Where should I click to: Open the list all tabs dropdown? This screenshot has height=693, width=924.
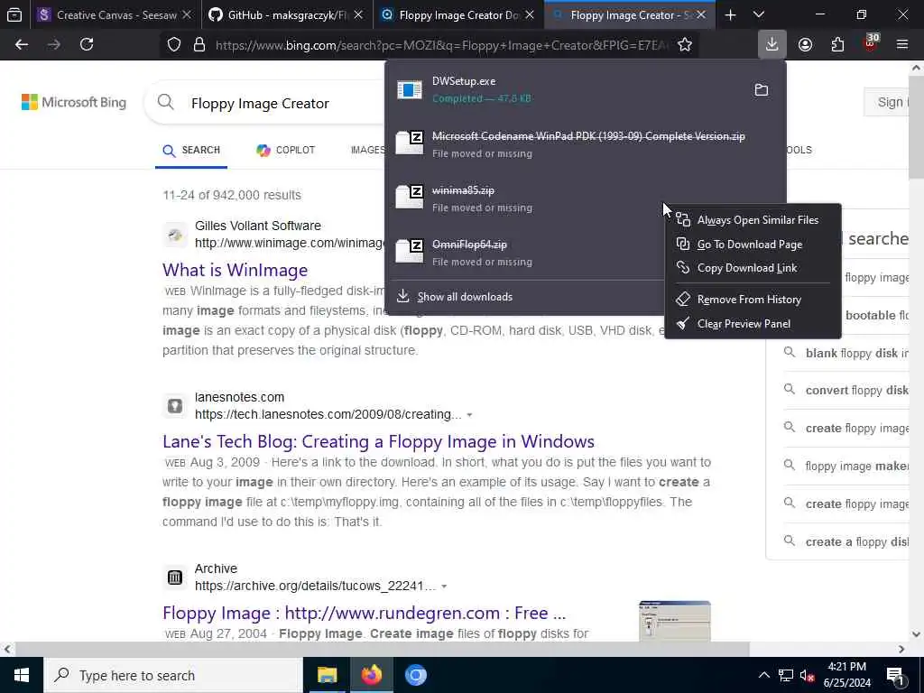coord(759,14)
